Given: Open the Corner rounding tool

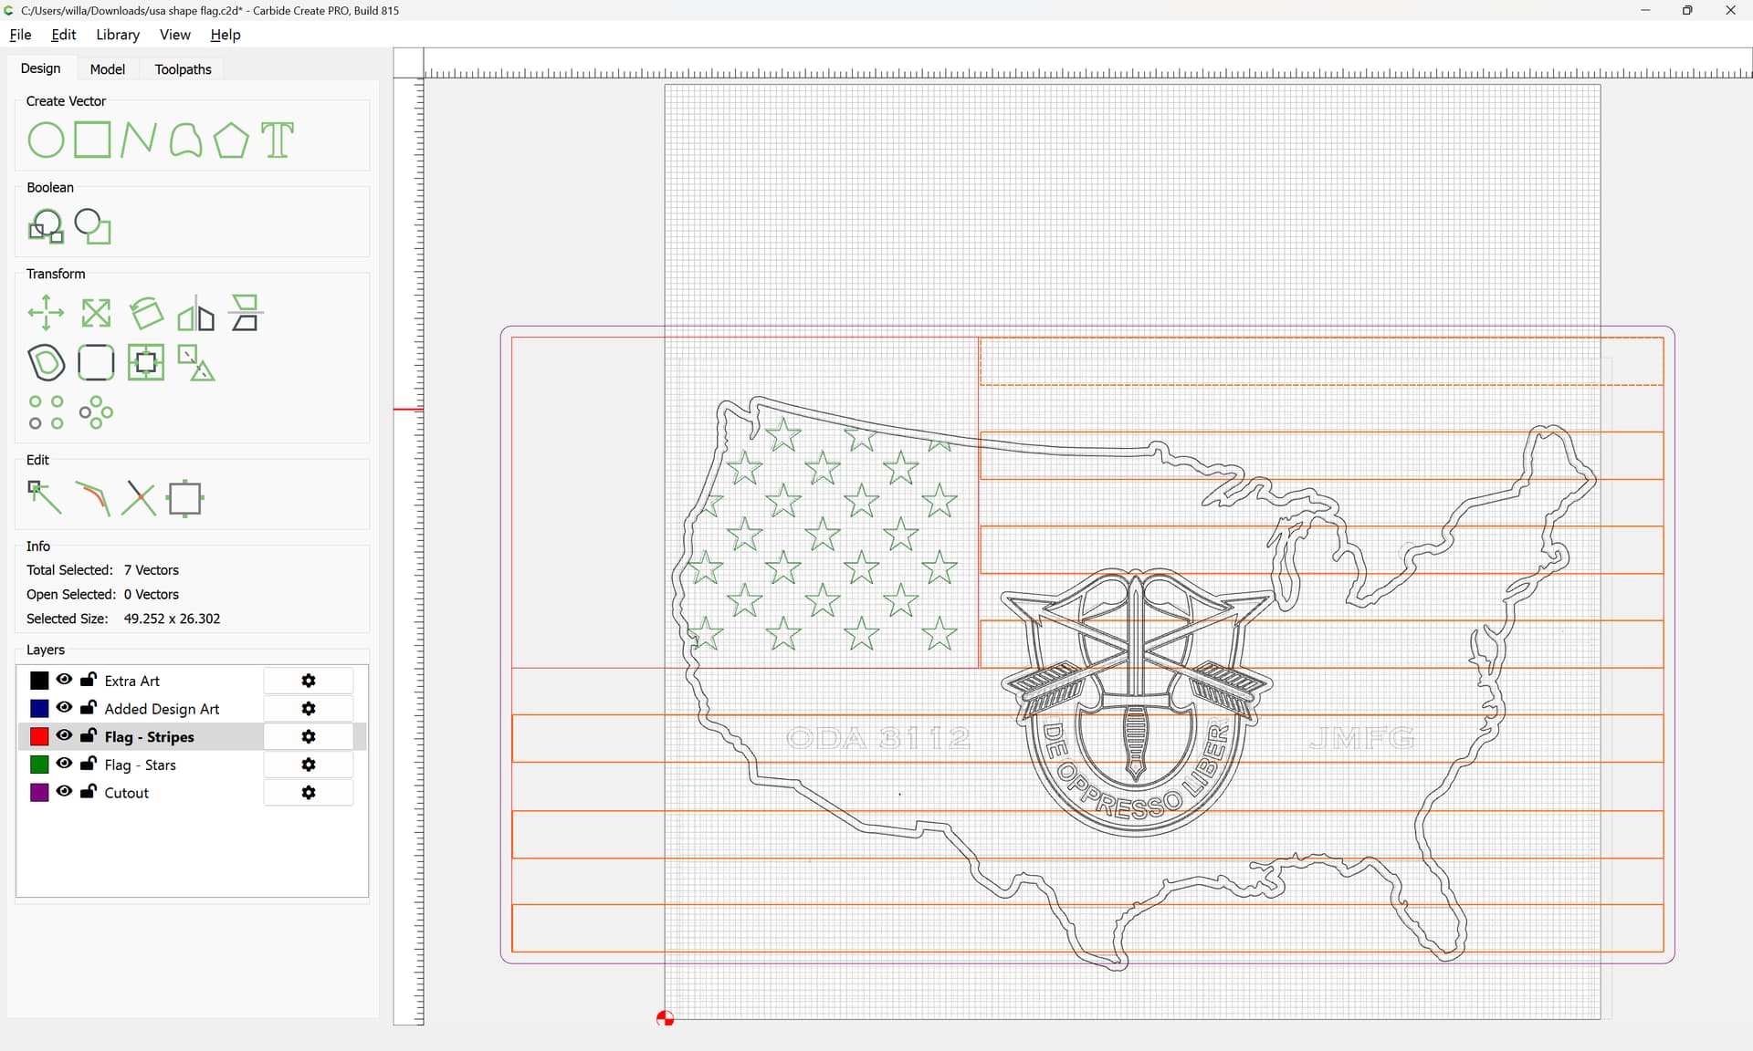Looking at the screenshot, I should click(96, 363).
